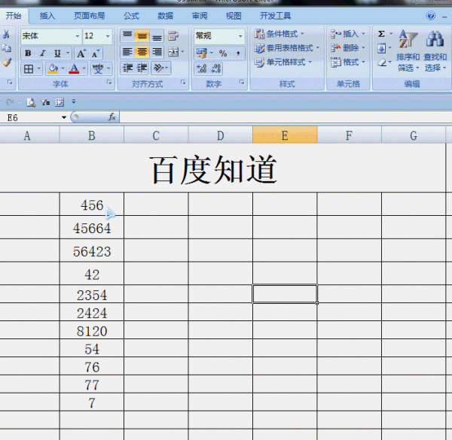Click 格式 cells button
452x440 pixels.
(347, 62)
